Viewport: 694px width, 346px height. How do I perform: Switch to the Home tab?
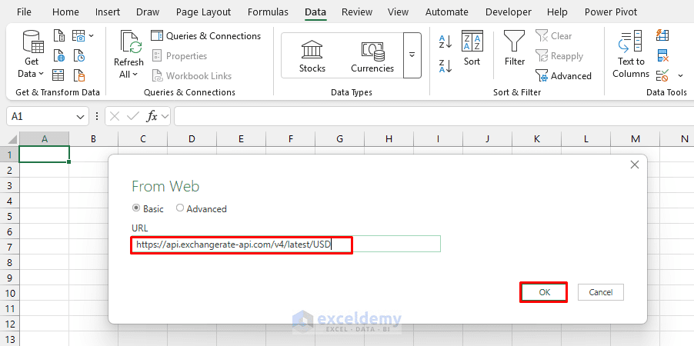point(65,12)
